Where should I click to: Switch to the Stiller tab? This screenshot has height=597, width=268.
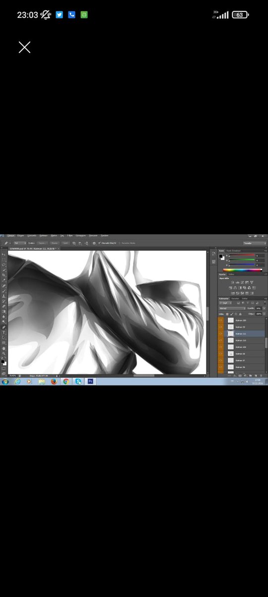tap(231, 275)
